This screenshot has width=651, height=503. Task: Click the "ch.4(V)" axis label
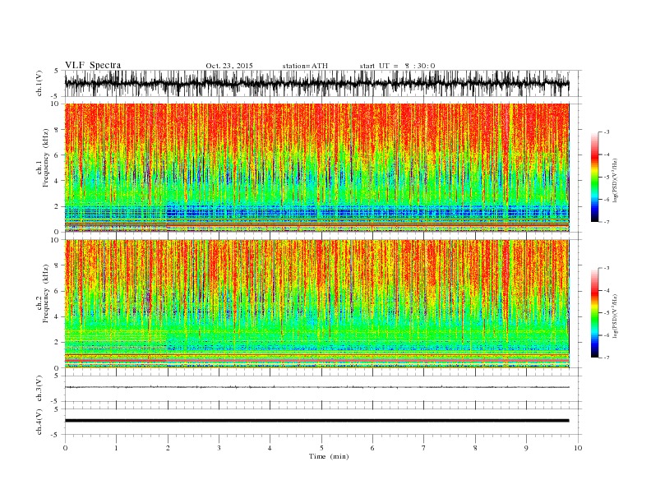pos(39,422)
